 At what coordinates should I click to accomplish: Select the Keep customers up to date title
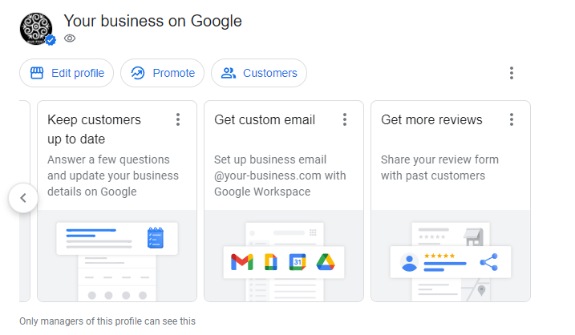pos(95,129)
